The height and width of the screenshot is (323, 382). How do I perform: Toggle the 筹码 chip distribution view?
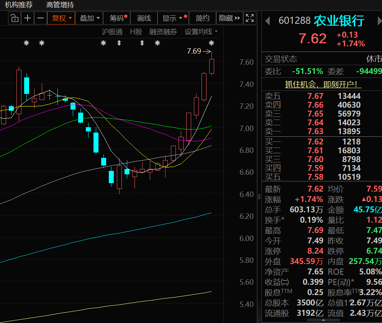pyautogui.click(x=117, y=18)
